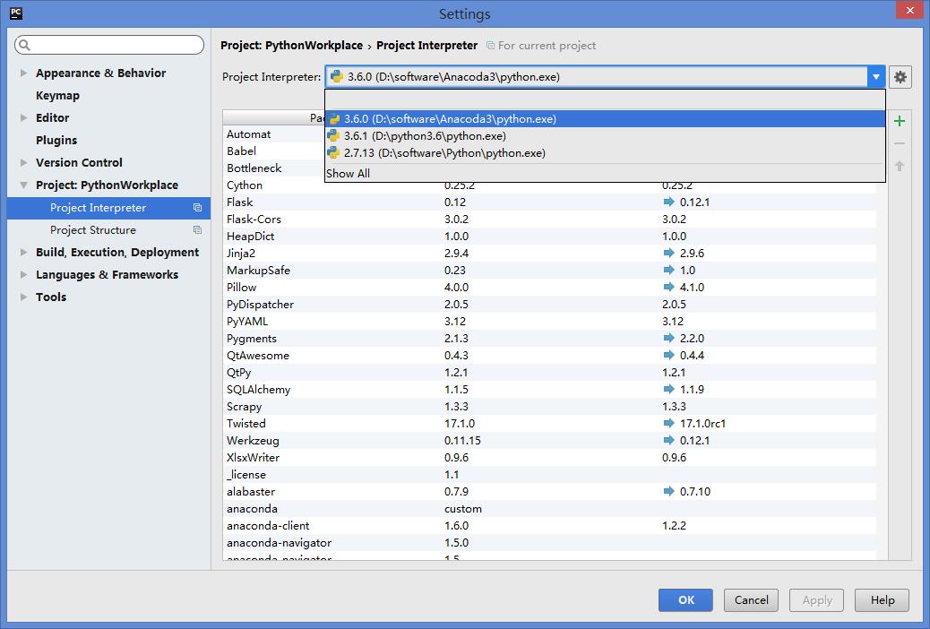
Task: Expand Build, Execution, Deployment group
Action: (23, 252)
